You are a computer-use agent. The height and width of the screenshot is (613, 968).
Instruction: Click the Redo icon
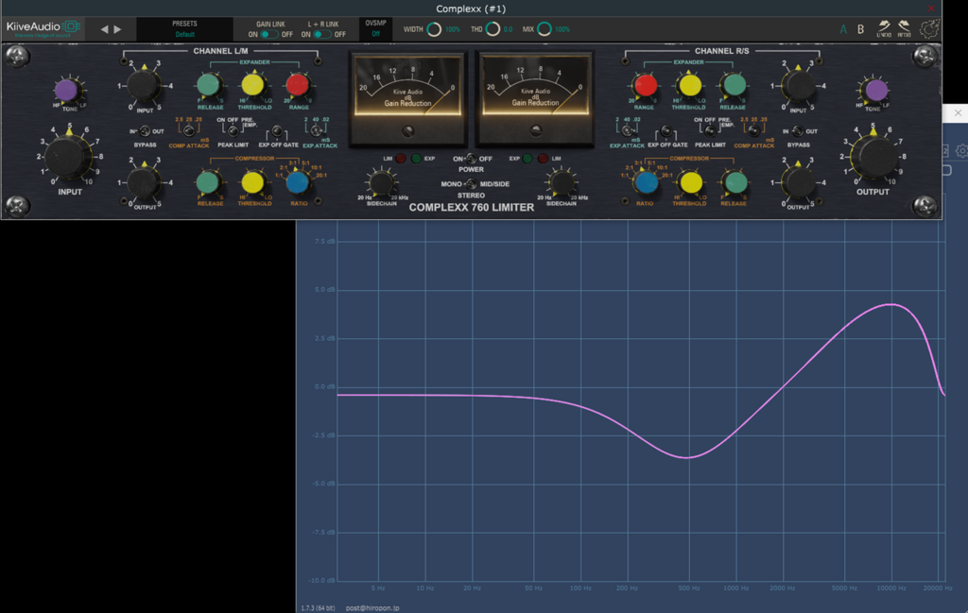point(904,28)
